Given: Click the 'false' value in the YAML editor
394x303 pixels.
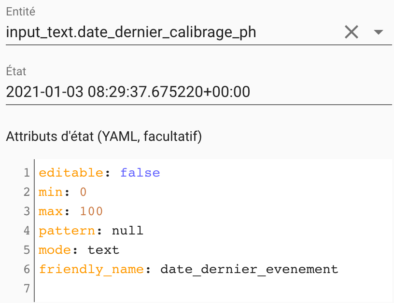Looking at the screenshot, I should pyautogui.click(x=140, y=173).
